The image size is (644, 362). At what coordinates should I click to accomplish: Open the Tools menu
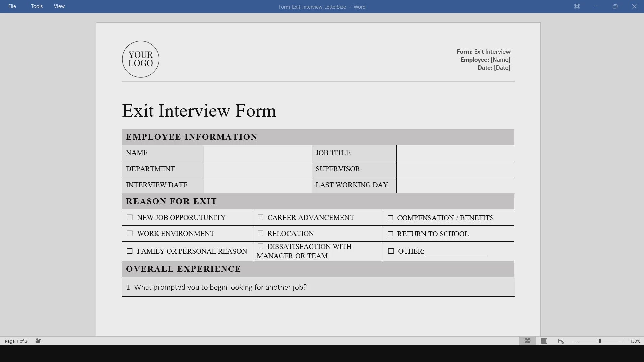(x=37, y=6)
